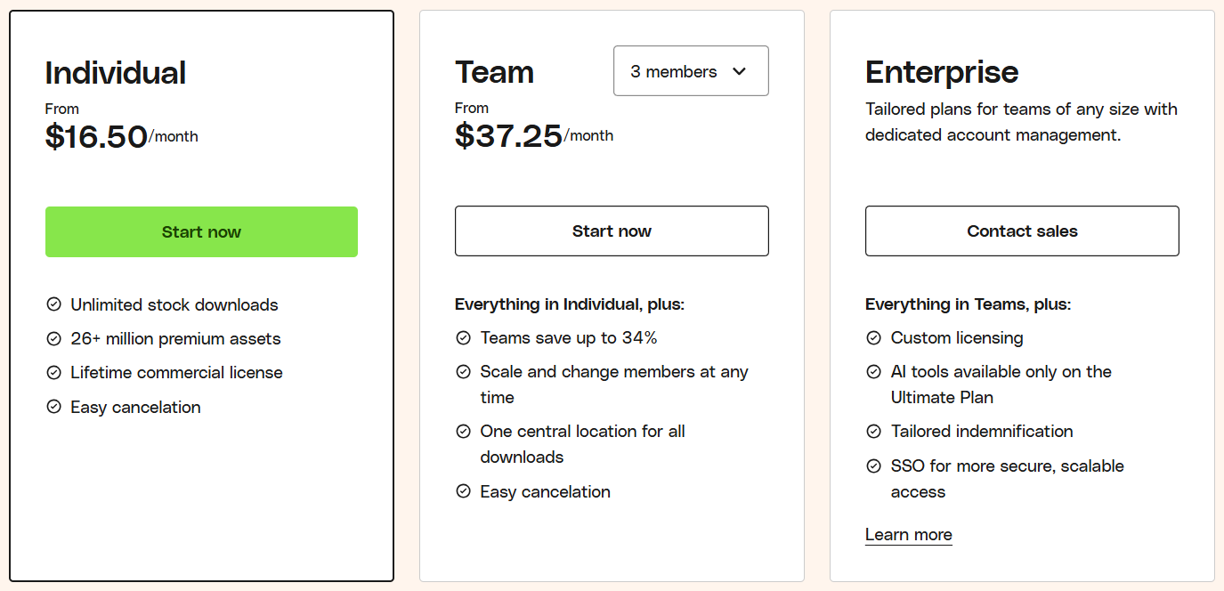Open the Learn more link
The height and width of the screenshot is (591, 1224).
pos(908,534)
